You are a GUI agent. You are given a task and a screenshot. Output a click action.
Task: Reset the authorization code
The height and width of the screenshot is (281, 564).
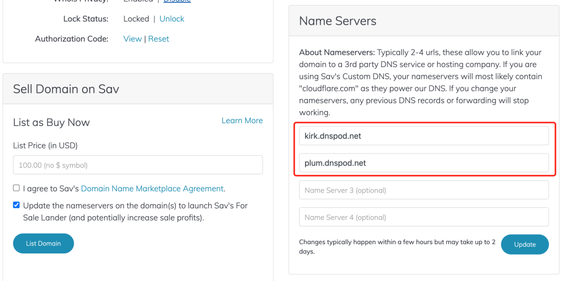pyautogui.click(x=159, y=39)
